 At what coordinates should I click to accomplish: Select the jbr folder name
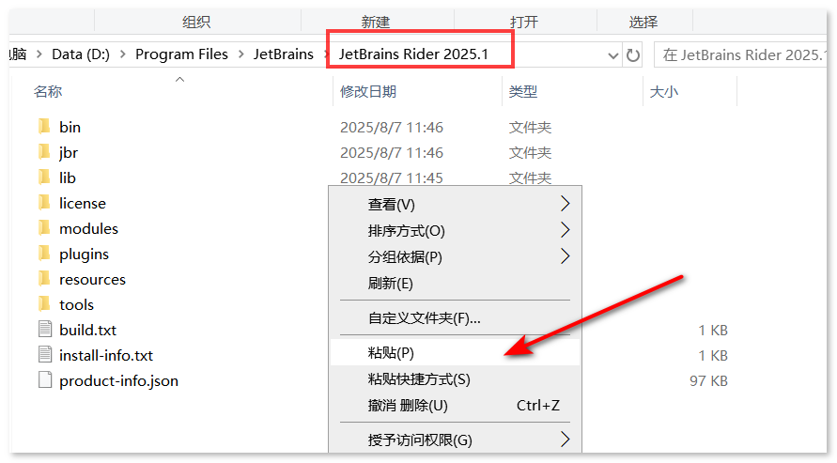(69, 152)
